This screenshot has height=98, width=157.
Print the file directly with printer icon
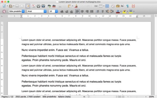[x=38, y=6]
